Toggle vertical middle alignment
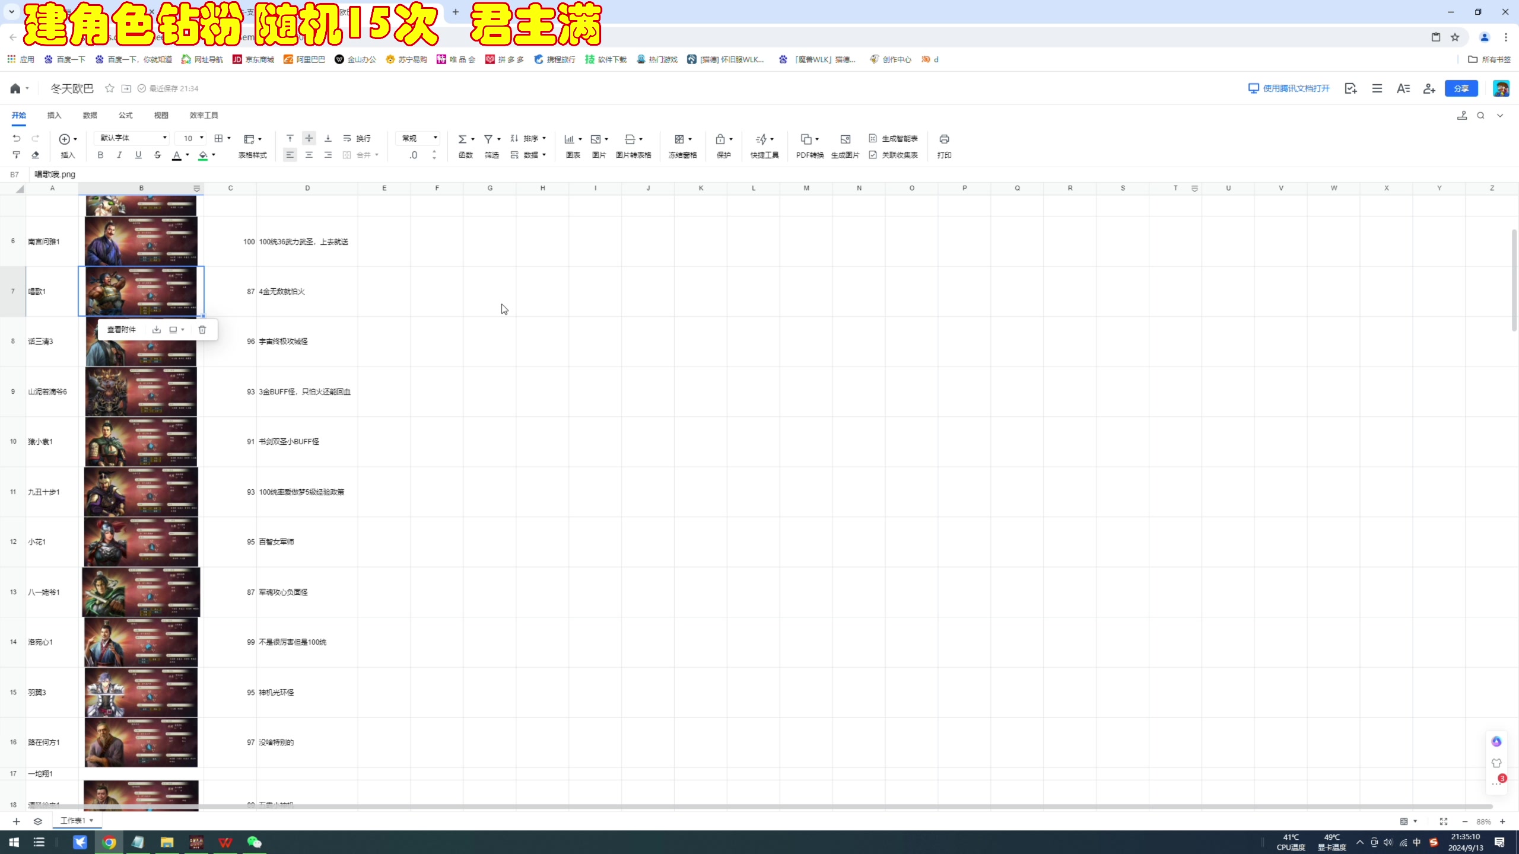The width and height of the screenshot is (1519, 854). tap(309, 138)
